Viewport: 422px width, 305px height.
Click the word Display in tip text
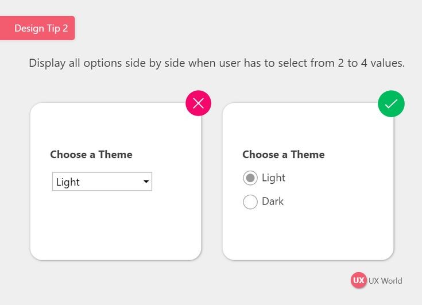click(47, 63)
